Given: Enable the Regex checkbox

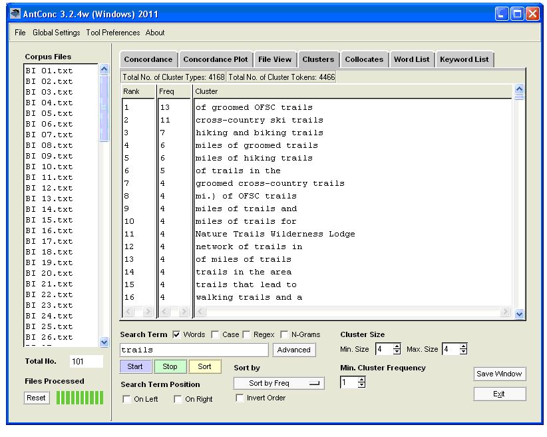Looking at the screenshot, I should [246, 334].
